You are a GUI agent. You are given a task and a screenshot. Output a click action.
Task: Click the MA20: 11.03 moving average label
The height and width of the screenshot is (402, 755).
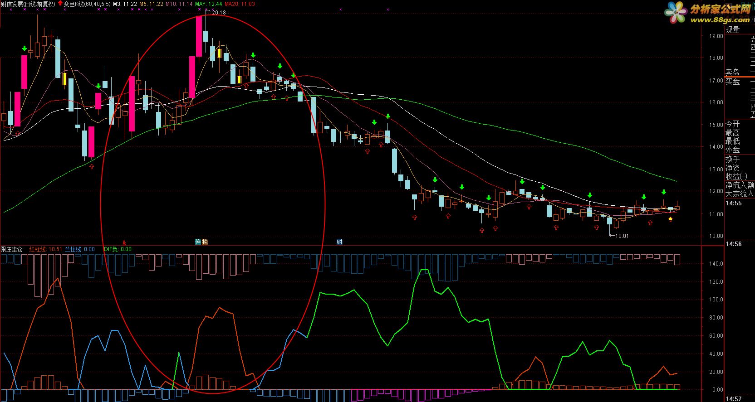240,4
